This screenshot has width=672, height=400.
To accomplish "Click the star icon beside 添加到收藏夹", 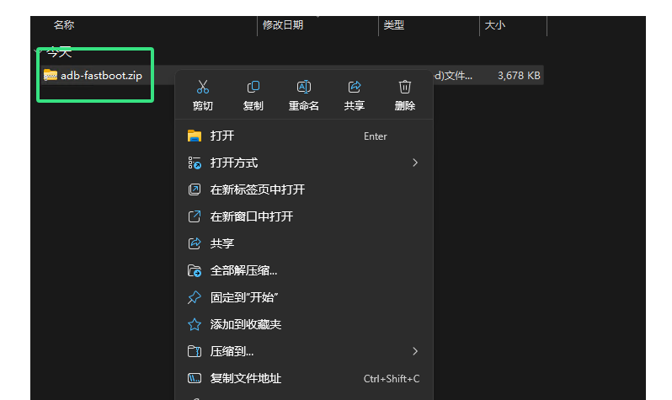I will coord(195,324).
